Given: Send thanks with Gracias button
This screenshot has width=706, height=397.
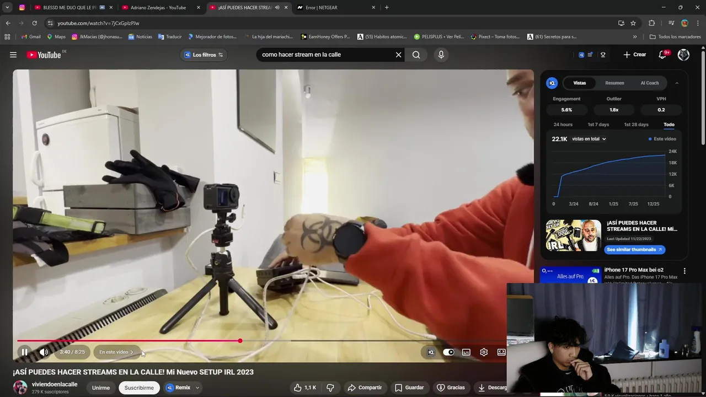Looking at the screenshot, I should click(x=451, y=388).
